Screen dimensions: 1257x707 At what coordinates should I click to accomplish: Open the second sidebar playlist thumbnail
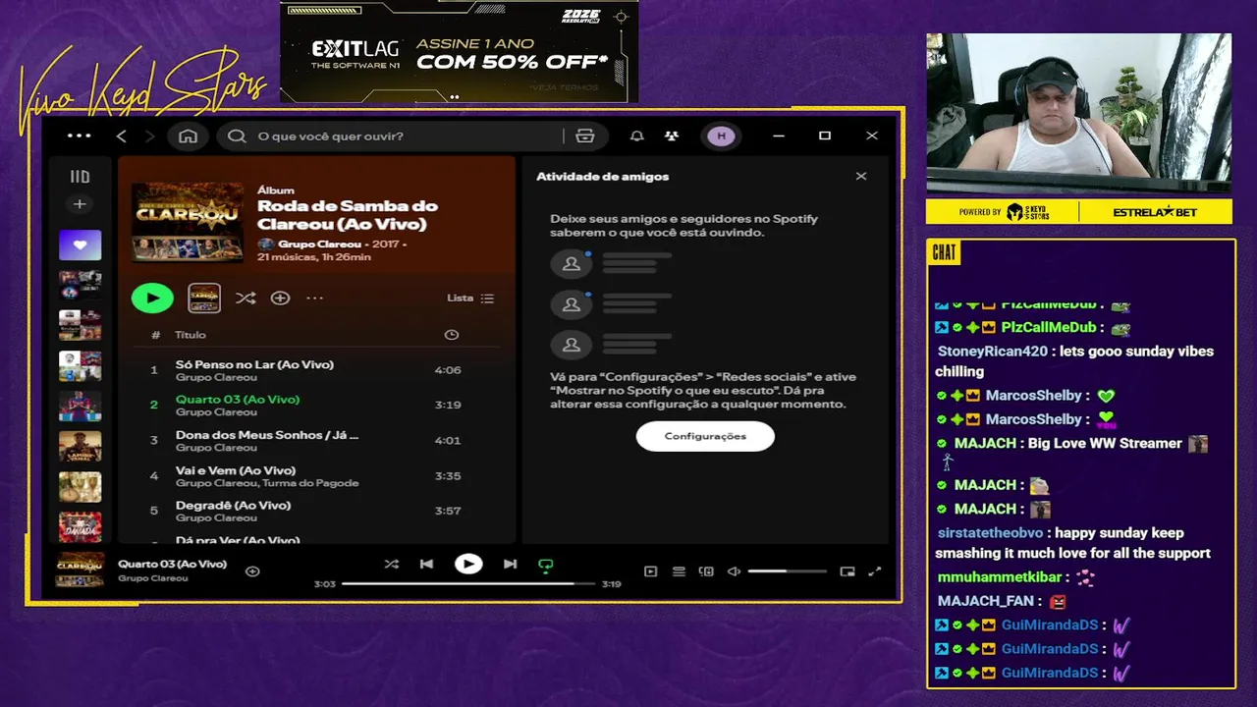80,286
